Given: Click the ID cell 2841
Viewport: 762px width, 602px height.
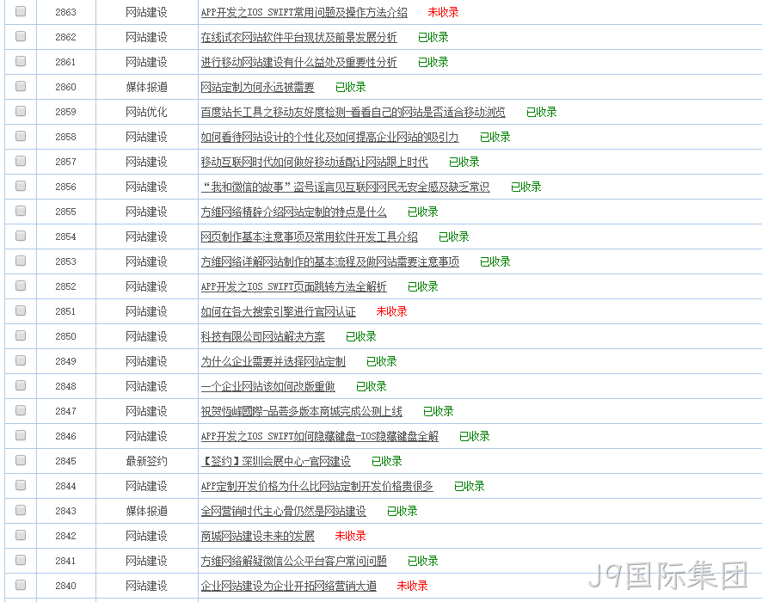Looking at the screenshot, I should click(x=65, y=562).
